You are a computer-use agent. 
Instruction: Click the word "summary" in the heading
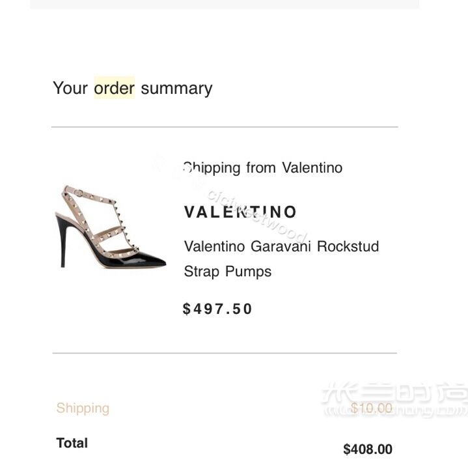click(176, 89)
